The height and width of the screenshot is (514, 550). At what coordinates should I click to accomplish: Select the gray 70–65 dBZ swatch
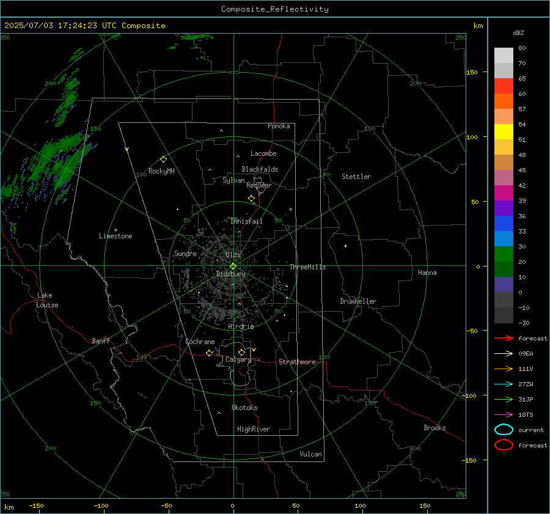pyautogui.click(x=504, y=70)
